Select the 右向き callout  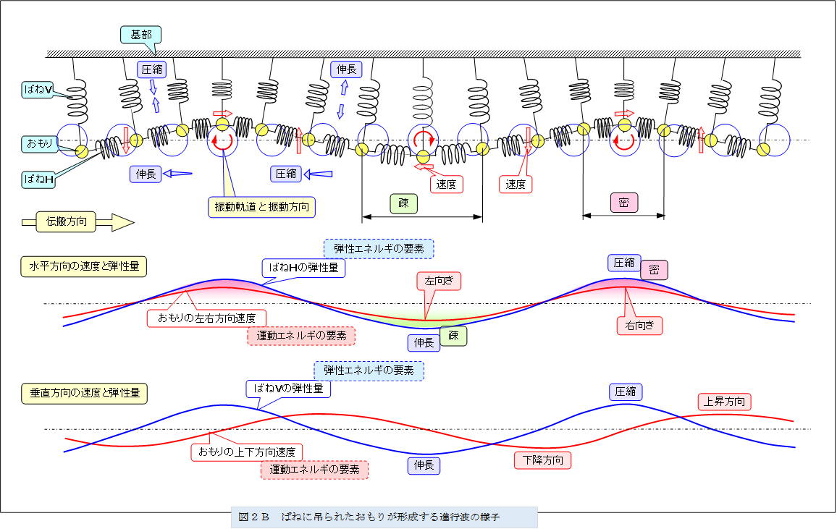click(639, 326)
